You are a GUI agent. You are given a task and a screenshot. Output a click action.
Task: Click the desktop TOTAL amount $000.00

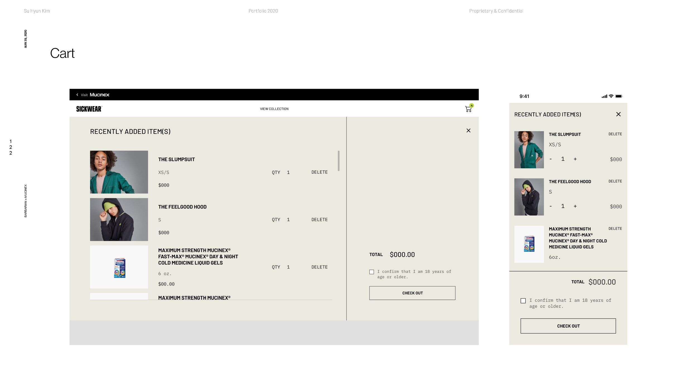pos(402,255)
